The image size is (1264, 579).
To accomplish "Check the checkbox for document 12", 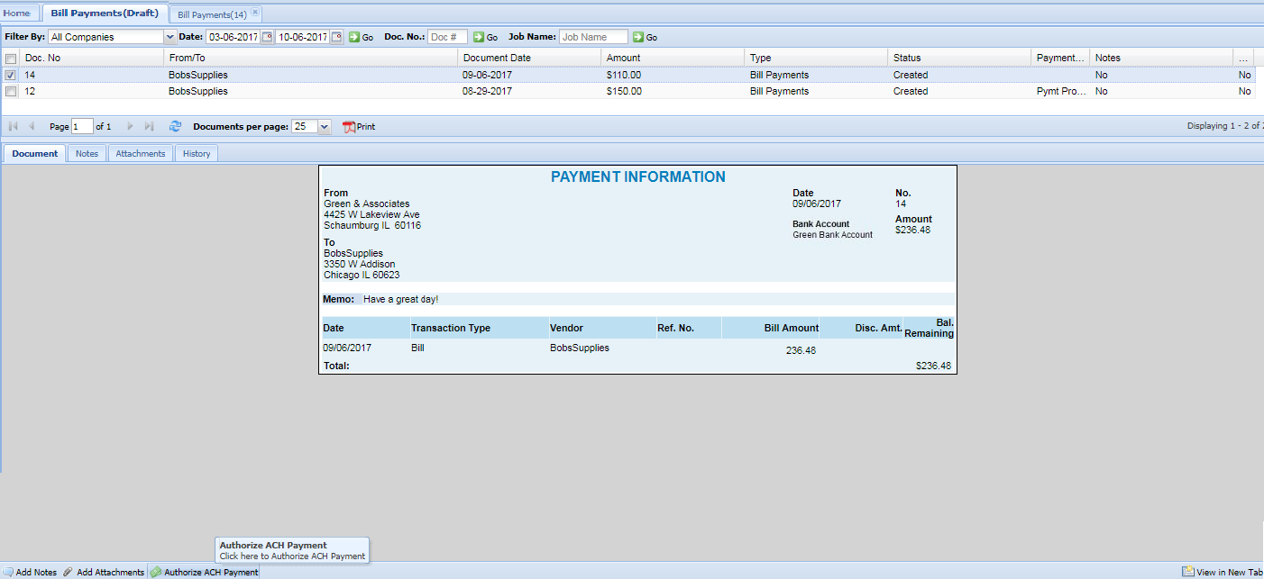I will (11, 91).
